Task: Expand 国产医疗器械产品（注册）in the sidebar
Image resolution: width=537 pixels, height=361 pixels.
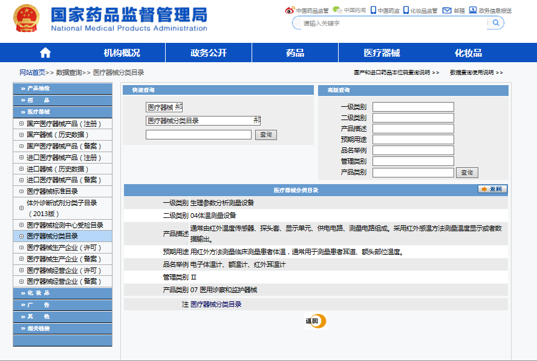Action: point(21,123)
